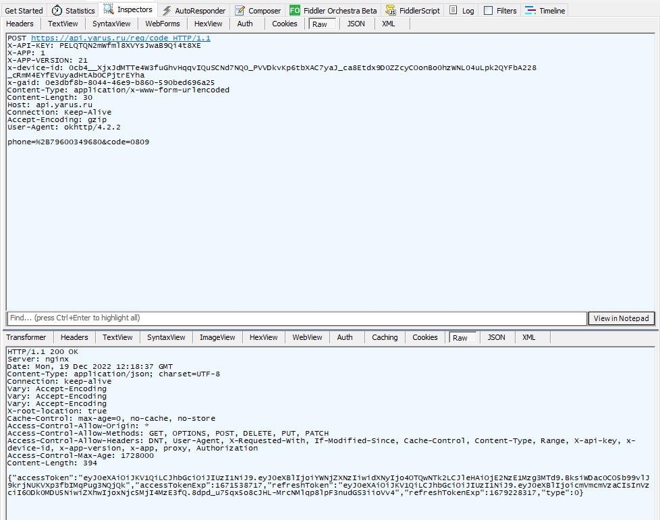Open response Cookies tab
This screenshot has height=520, width=660.
point(425,337)
